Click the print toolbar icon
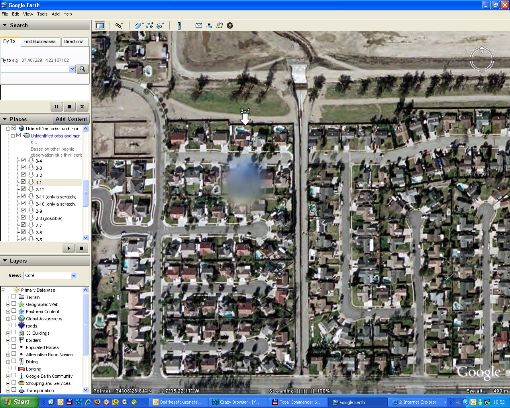510x408 pixels. click(x=209, y=25)
